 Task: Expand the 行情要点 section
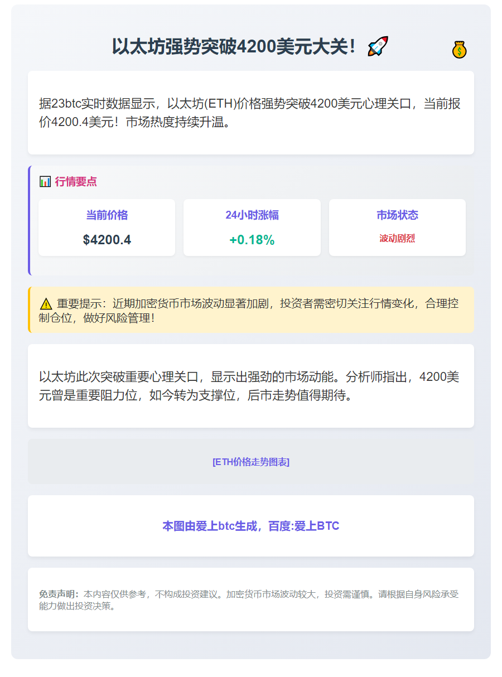74,181
